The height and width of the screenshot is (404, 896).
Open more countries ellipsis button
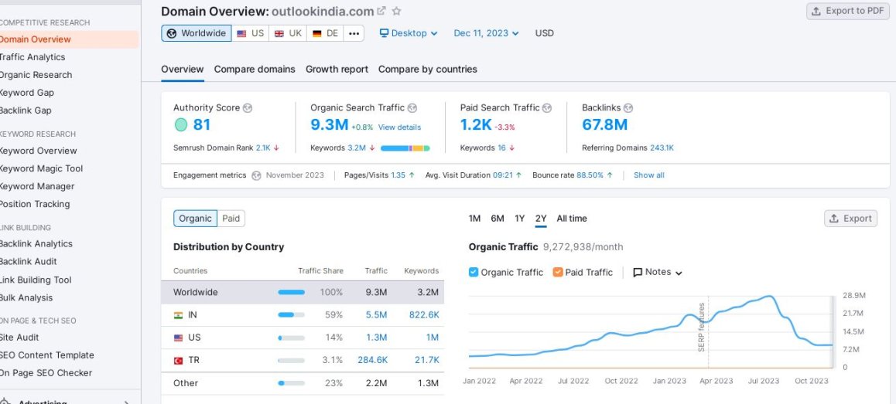(x=354, y=33)
